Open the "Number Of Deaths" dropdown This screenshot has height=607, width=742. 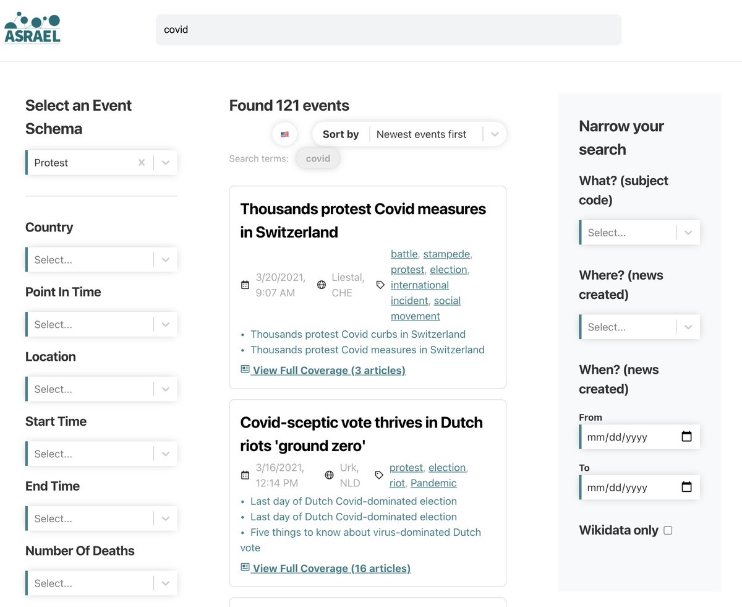pos(165,583)
